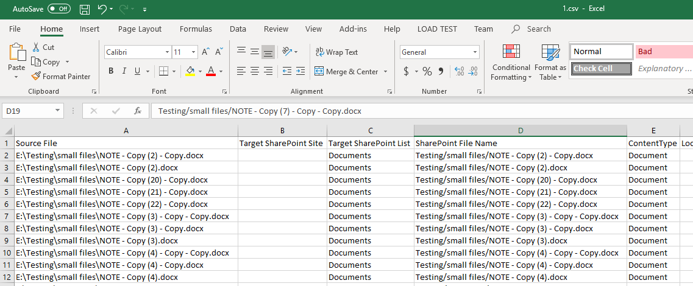Open the Merge & Center dropdown arrow
Image resolution: width=693 pixels, height=286 pixels.
click(386, 72)
